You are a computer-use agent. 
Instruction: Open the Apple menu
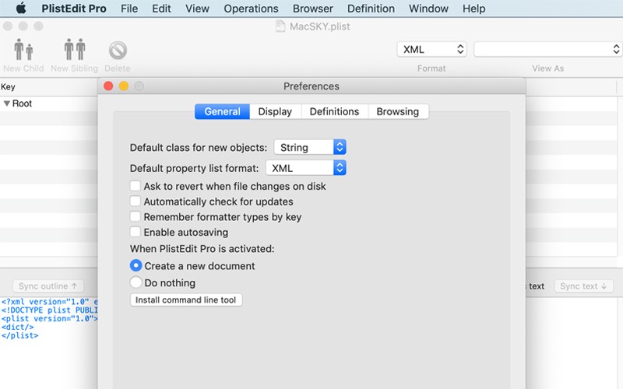click(21, 9)
